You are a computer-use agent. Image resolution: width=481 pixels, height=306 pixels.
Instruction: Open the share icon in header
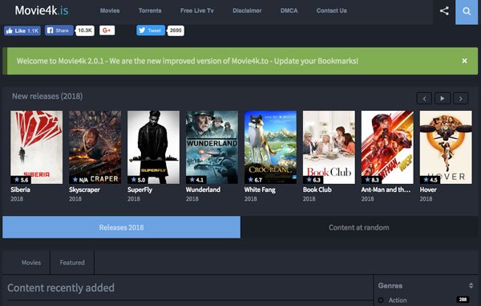444,11
